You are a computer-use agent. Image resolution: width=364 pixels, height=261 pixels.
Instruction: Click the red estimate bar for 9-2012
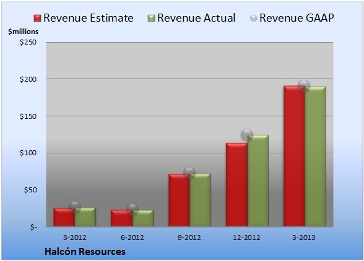click(x=179, y=200)
